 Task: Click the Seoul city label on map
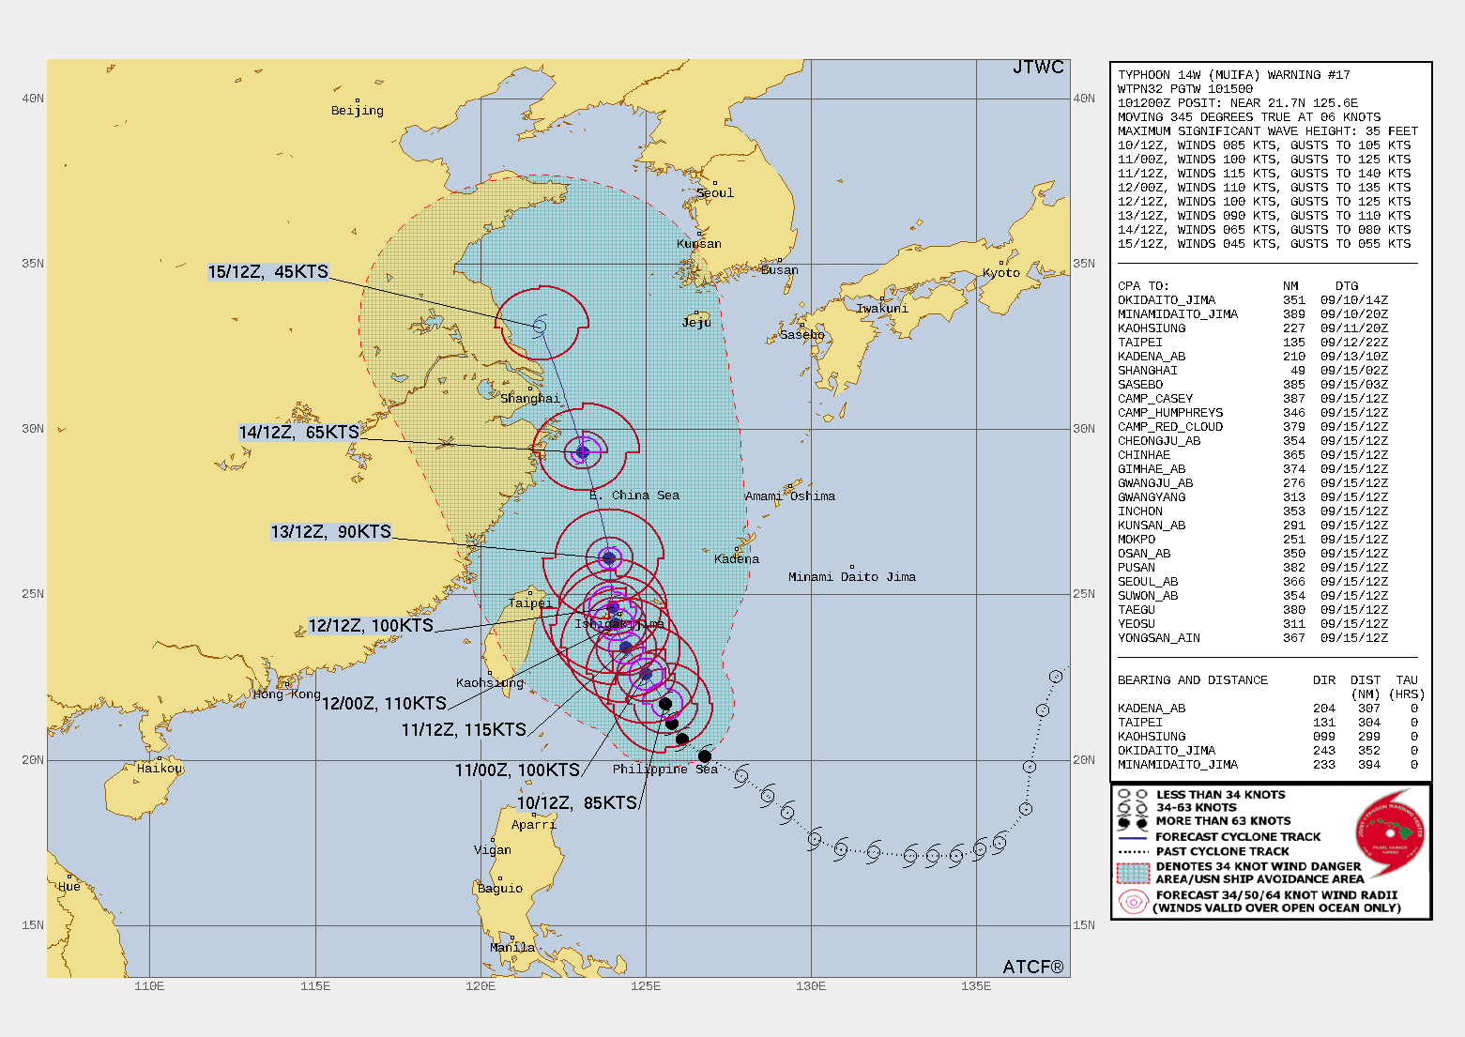[715, 193]
